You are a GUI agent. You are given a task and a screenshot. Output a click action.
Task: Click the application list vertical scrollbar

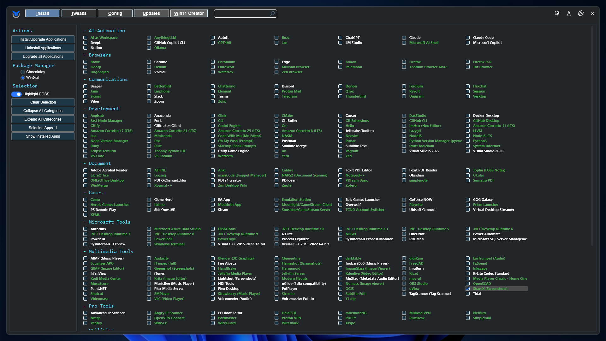[x=592, y=136]
